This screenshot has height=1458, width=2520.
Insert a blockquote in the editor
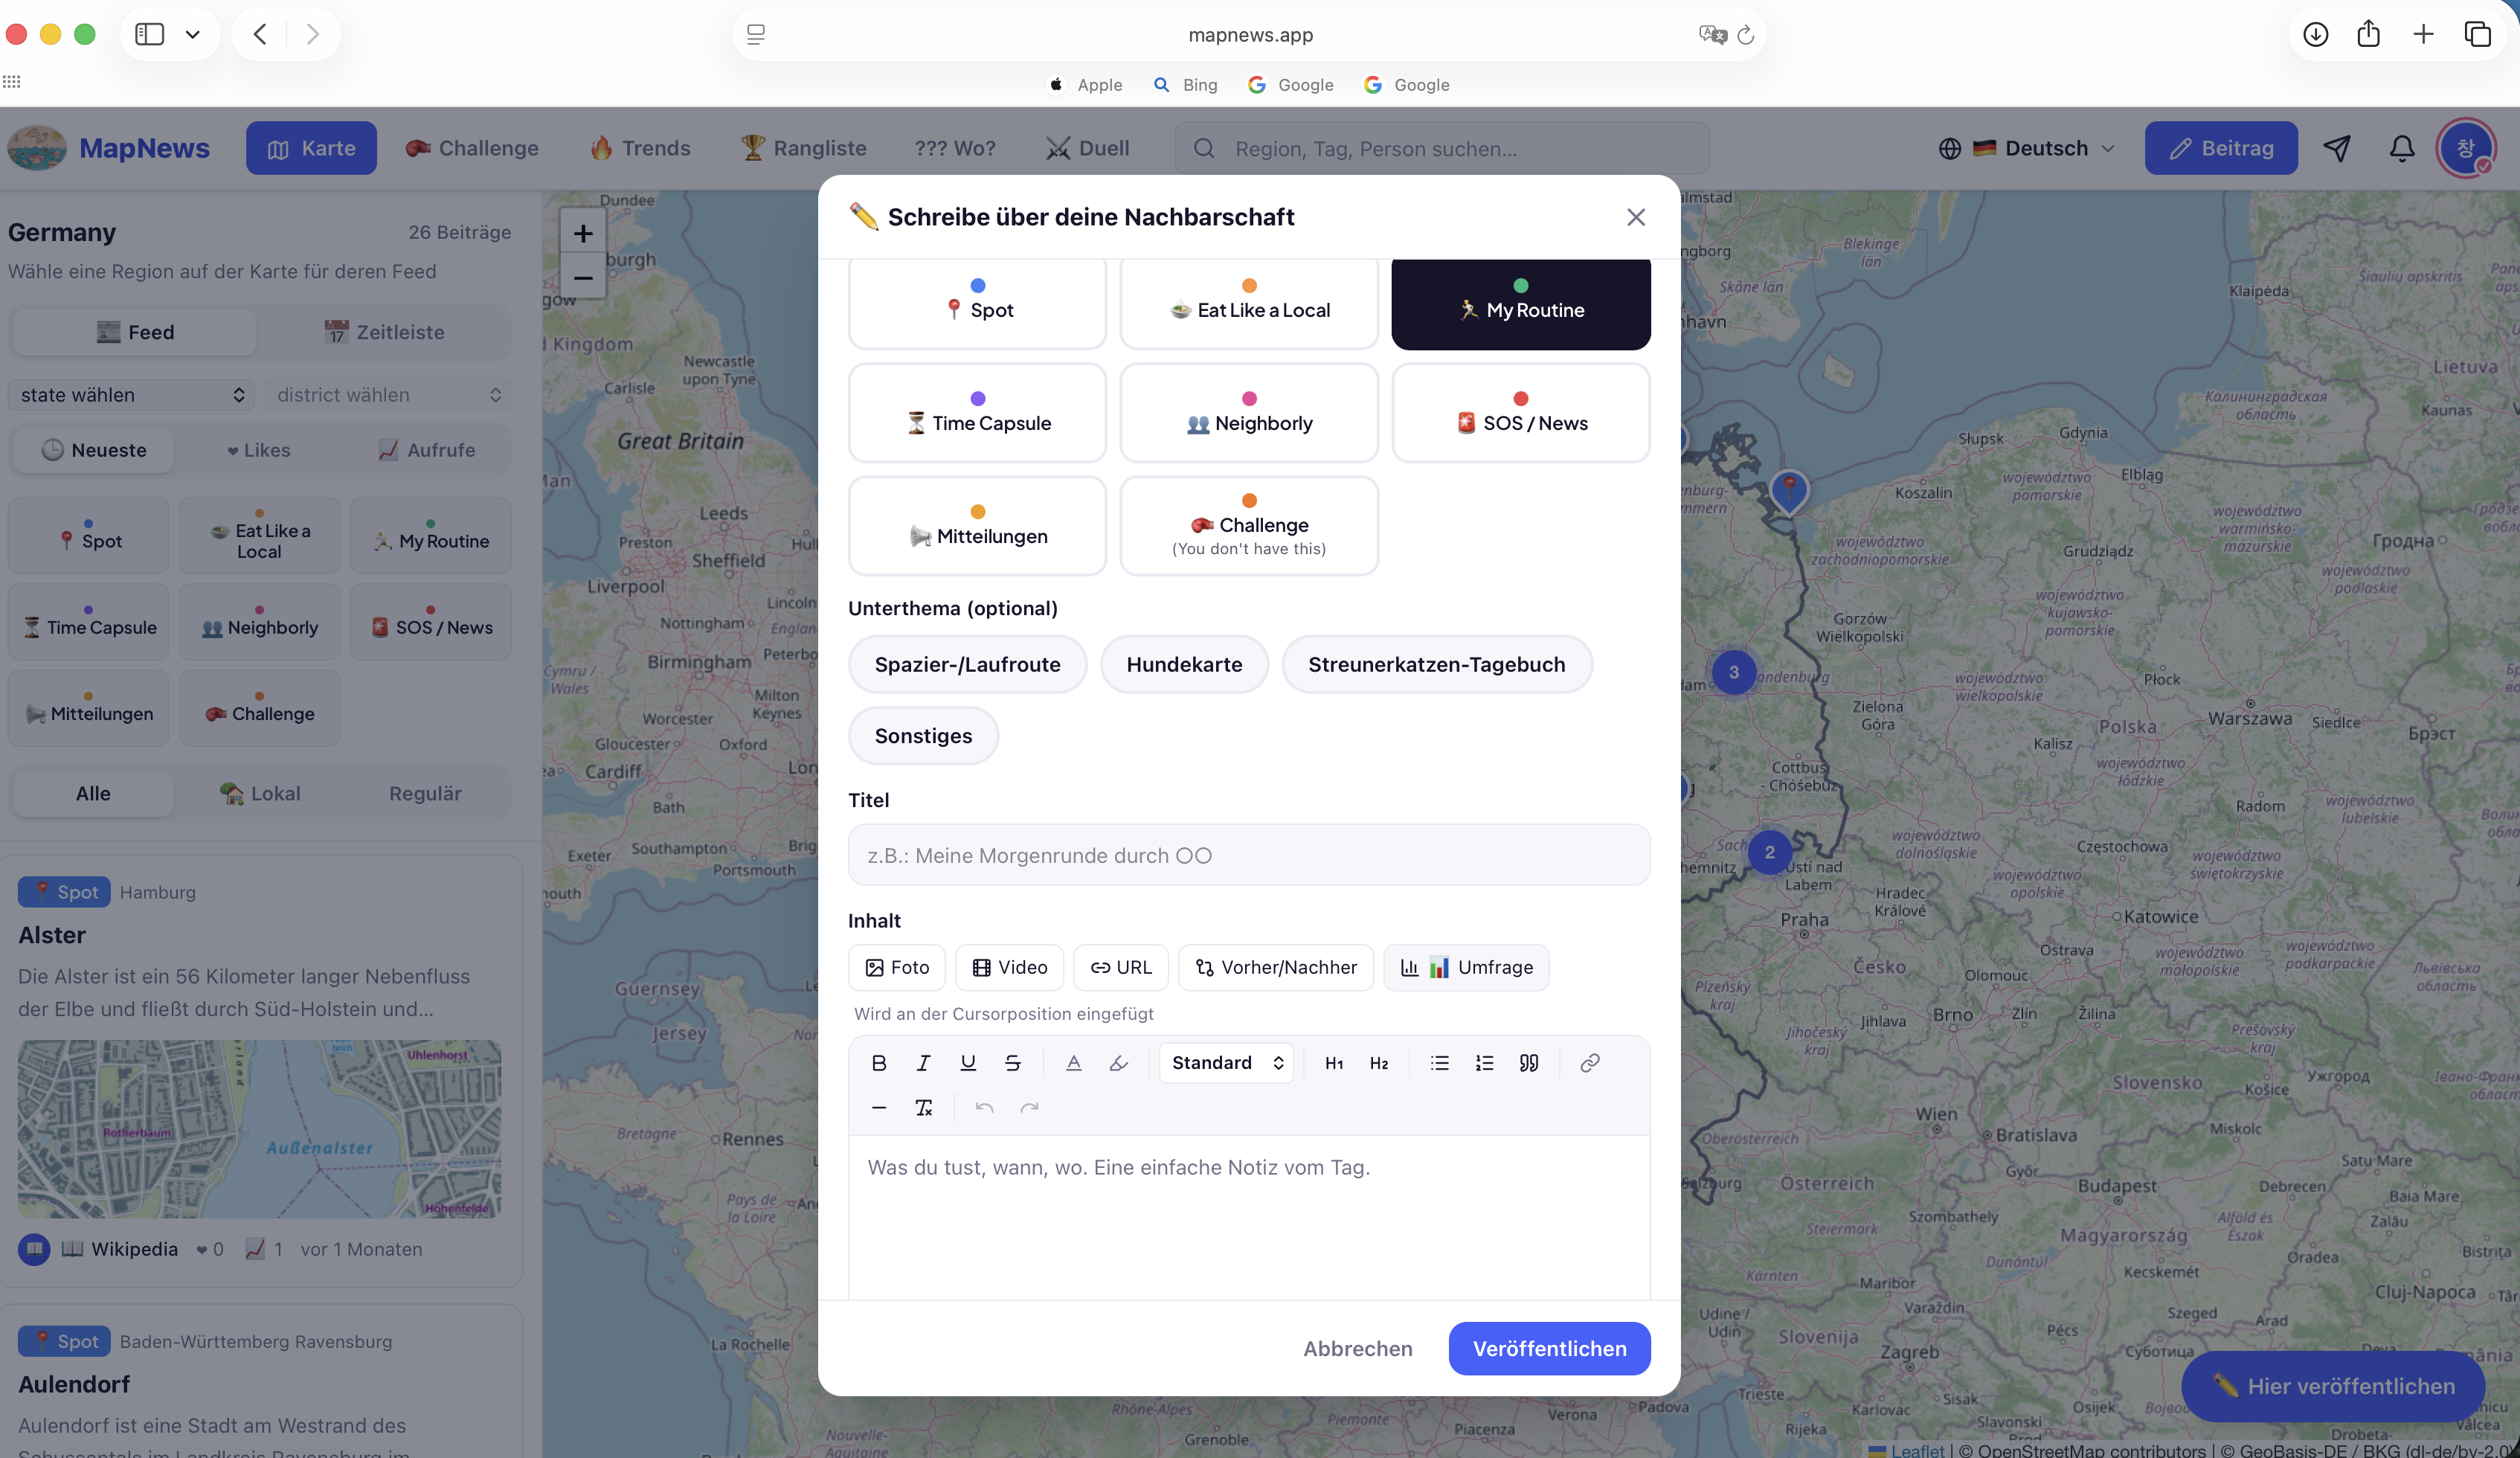point(1529,1063)
